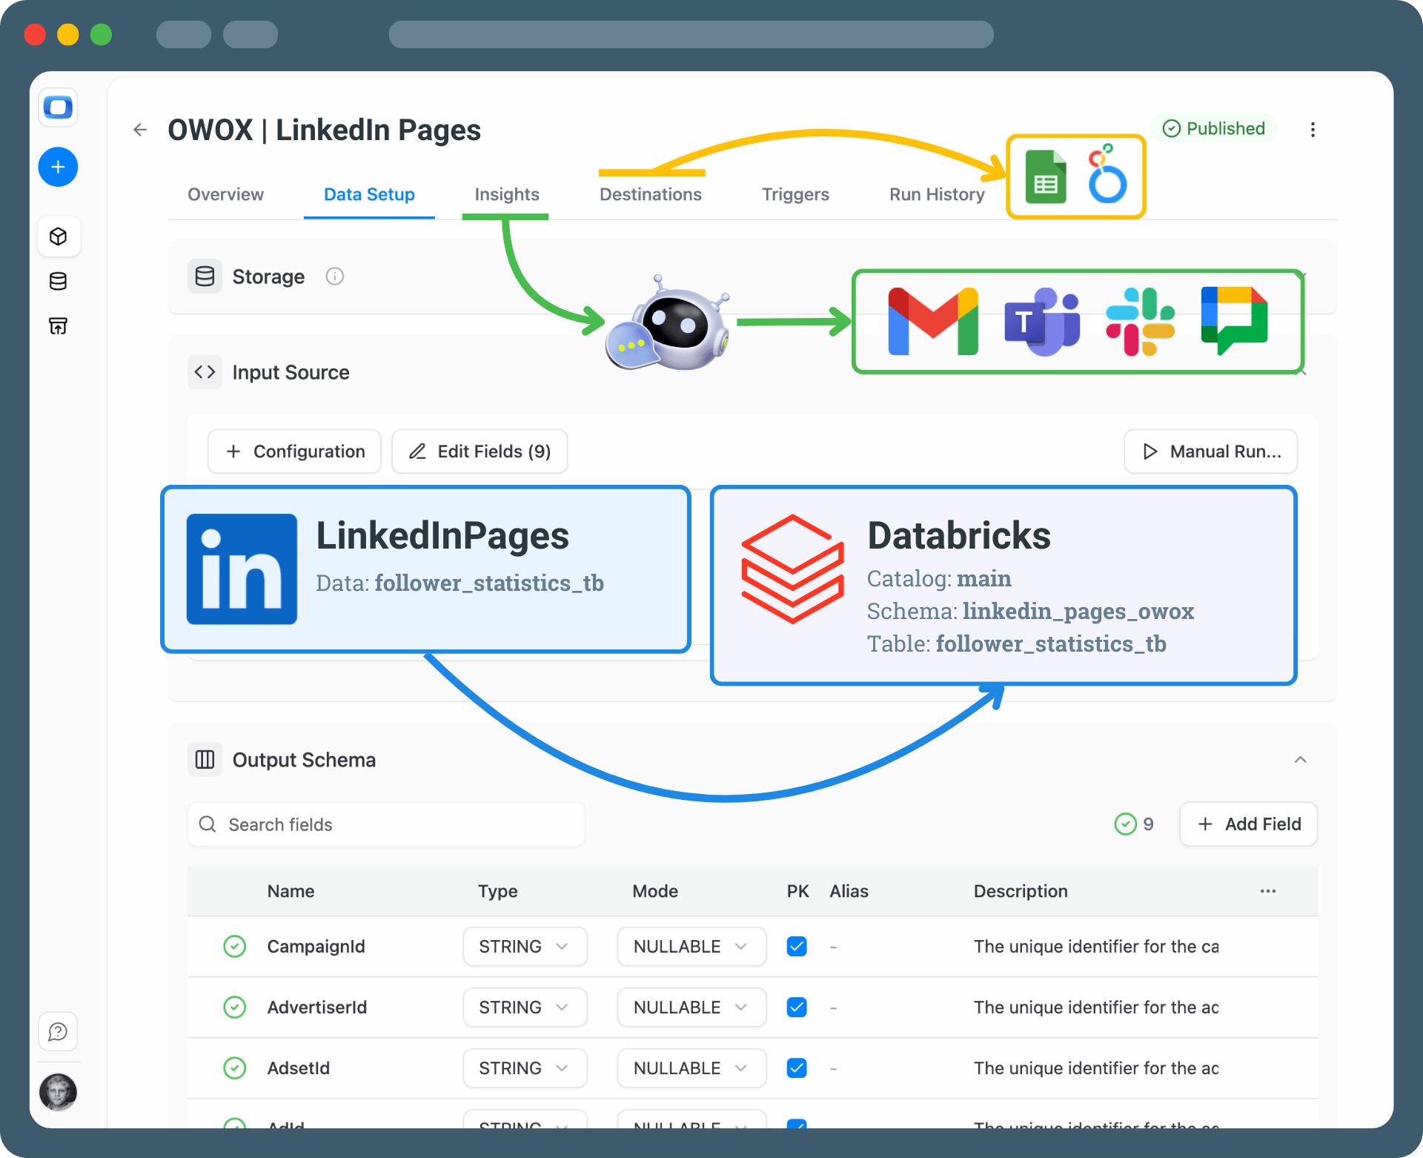Toggle the CampaignId primary key checkbox

pos(797,947)
